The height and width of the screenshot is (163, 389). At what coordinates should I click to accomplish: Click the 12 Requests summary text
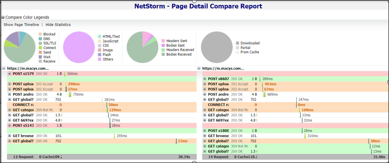click(23, 157)
